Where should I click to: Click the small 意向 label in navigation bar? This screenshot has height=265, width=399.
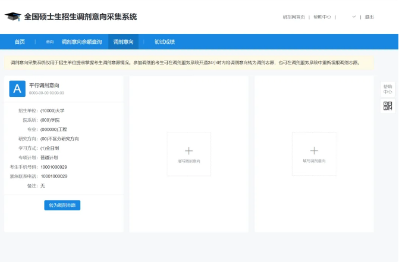click(49, 42)
